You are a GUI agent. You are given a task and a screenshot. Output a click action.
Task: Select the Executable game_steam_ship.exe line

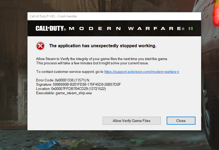64,93
